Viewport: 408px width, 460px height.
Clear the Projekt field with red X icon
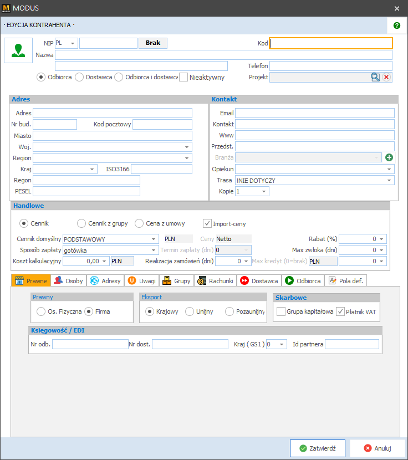[386, 78]
